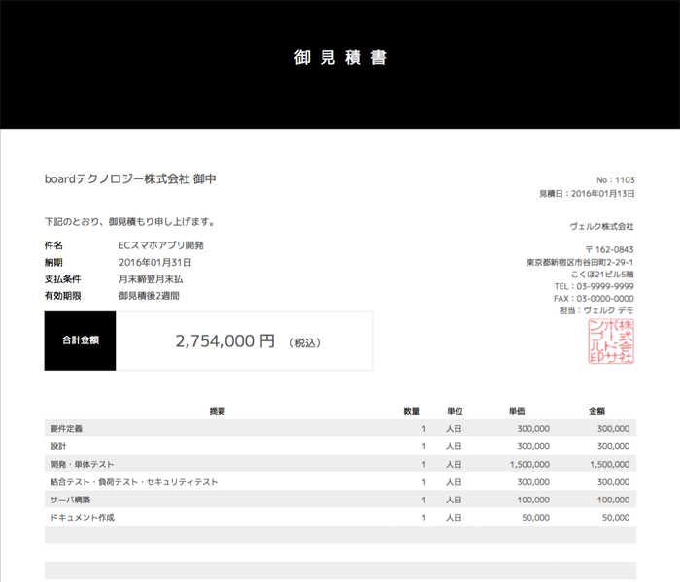This screenshot has height=582, width=680.
Task: Select the postal code 〒162-0843
Action: pyautogui.click(x=609, y=250)
